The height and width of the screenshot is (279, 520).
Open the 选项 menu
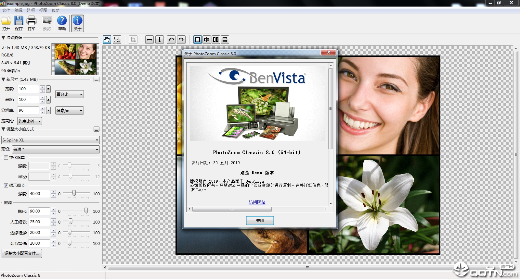coord(31,10)
